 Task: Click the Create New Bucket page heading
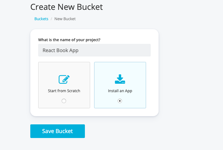(67, 7)
